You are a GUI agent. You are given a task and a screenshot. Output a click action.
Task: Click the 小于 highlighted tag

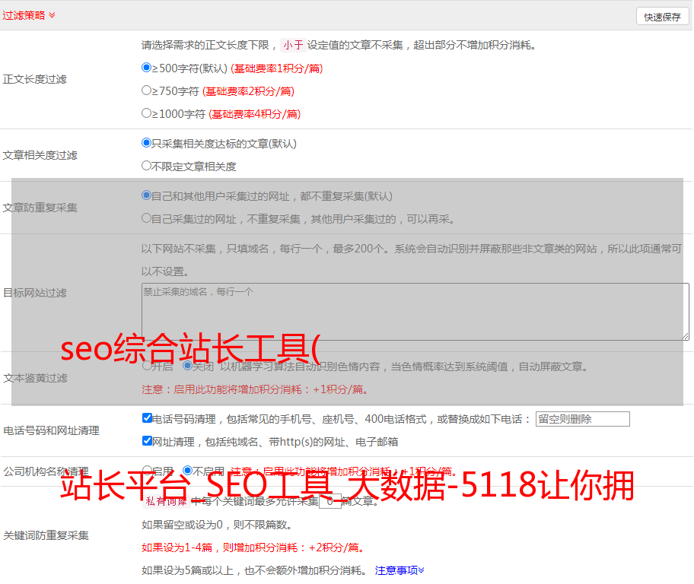click(x=293, y=45)
